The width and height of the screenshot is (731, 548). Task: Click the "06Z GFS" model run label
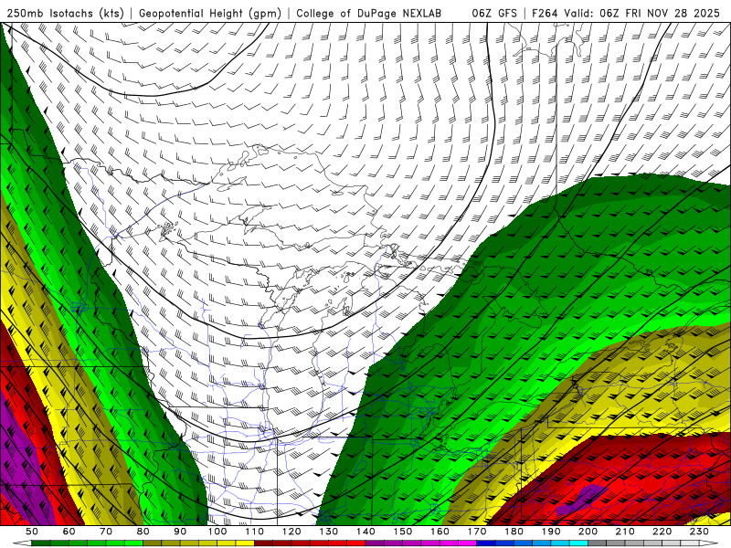[x=494, y=13]
